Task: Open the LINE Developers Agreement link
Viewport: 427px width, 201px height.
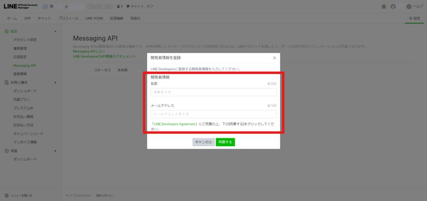Action: [175, 124]
